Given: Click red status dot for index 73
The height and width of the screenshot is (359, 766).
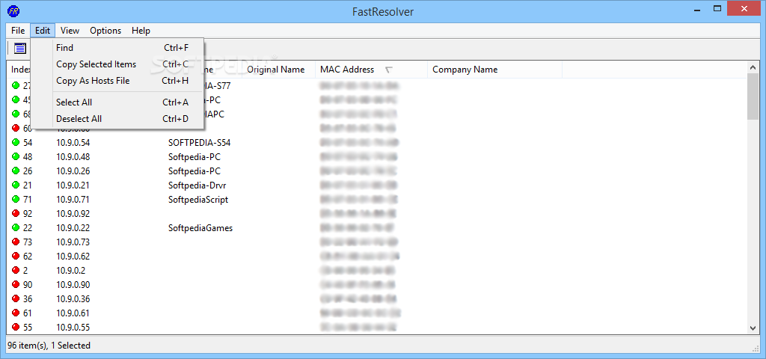Looking at the screenshot, I should pos(15,242).
